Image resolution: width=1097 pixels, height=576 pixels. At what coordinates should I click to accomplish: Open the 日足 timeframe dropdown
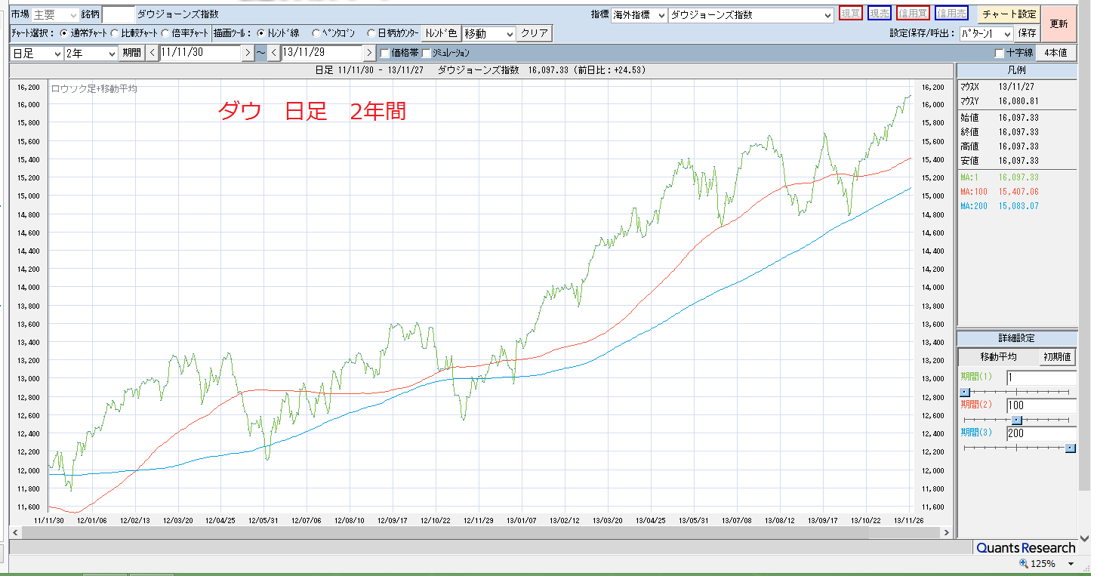coord(37,54)
